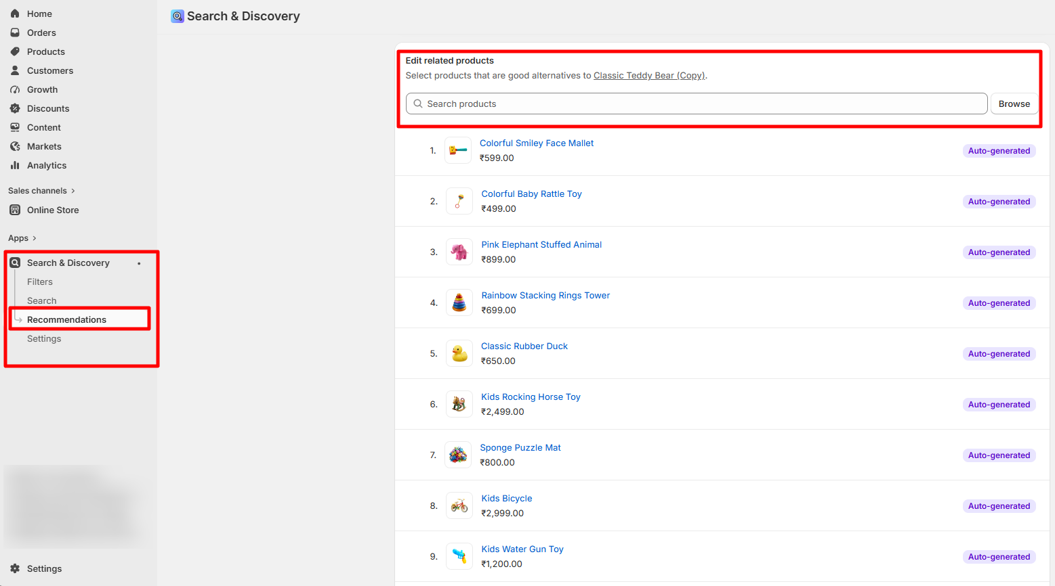The image size is (1055, 586).
Task: Click the Home icon in sidebar
Action: click(x=15, y=14)
